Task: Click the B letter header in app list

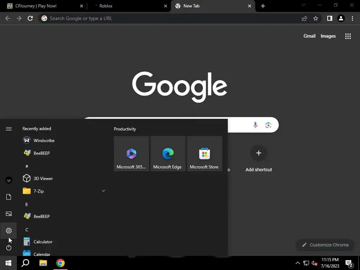Action: coord(26,204)
